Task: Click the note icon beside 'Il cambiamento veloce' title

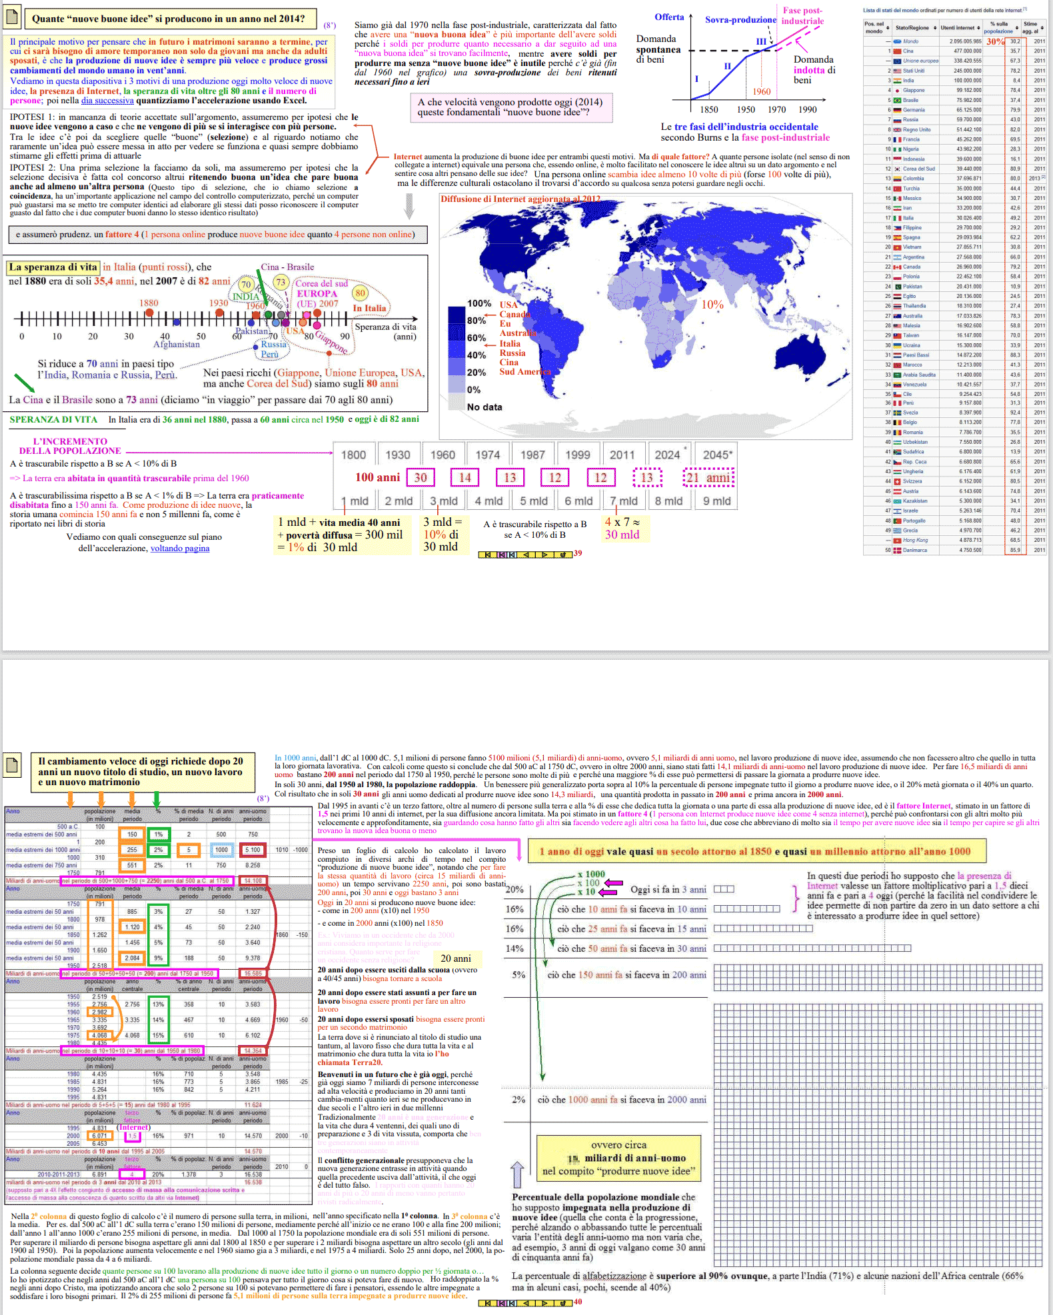Action: pyautogui.click(x=11, y=765)
